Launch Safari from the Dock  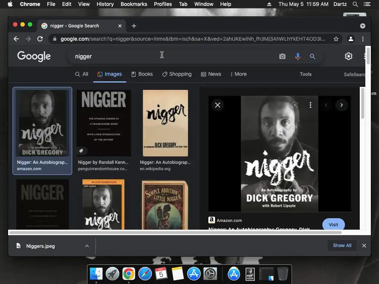pos(145,274)
